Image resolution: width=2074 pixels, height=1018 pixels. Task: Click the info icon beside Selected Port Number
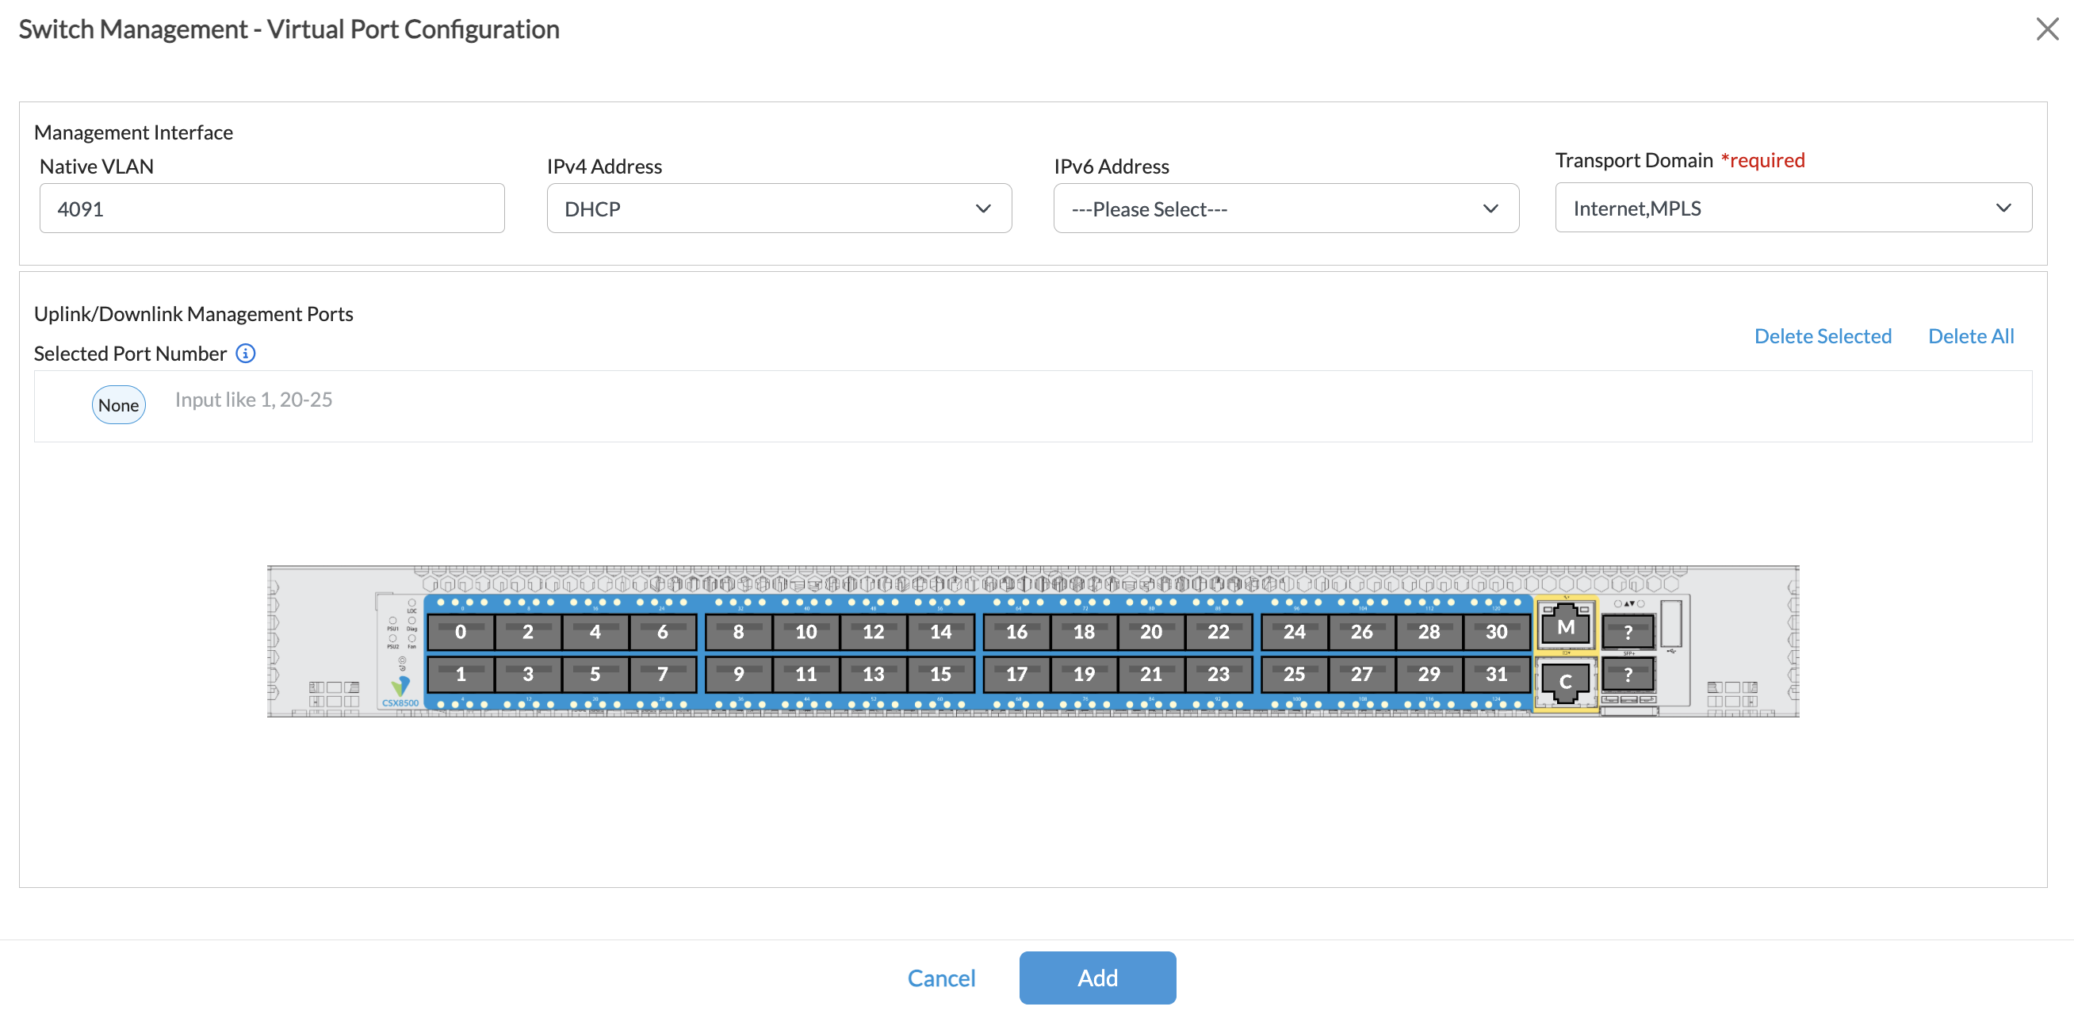click(246, 354)
